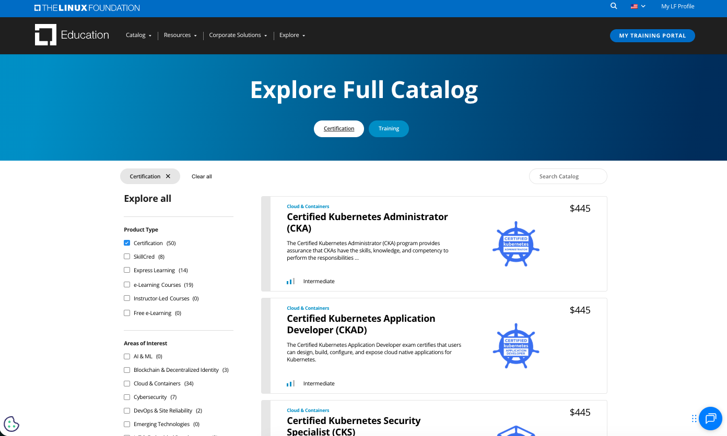Focus the Search Catalog field
This screenshot has width=727, height=436.
(568, 176)
